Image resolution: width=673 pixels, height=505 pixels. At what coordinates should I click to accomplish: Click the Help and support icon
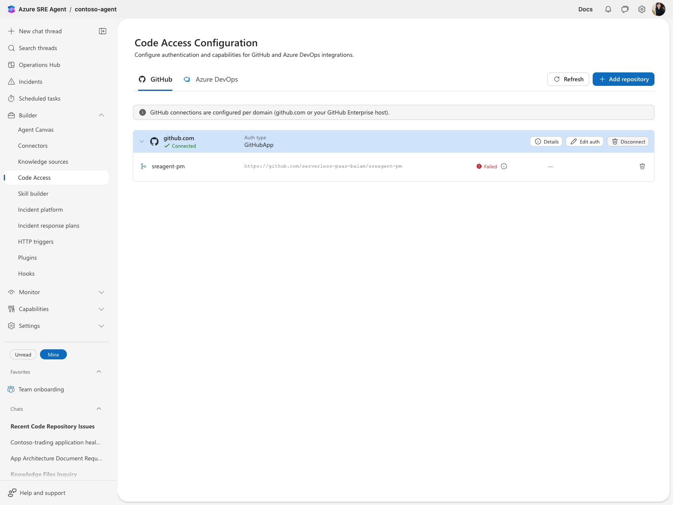pos(12,493)
